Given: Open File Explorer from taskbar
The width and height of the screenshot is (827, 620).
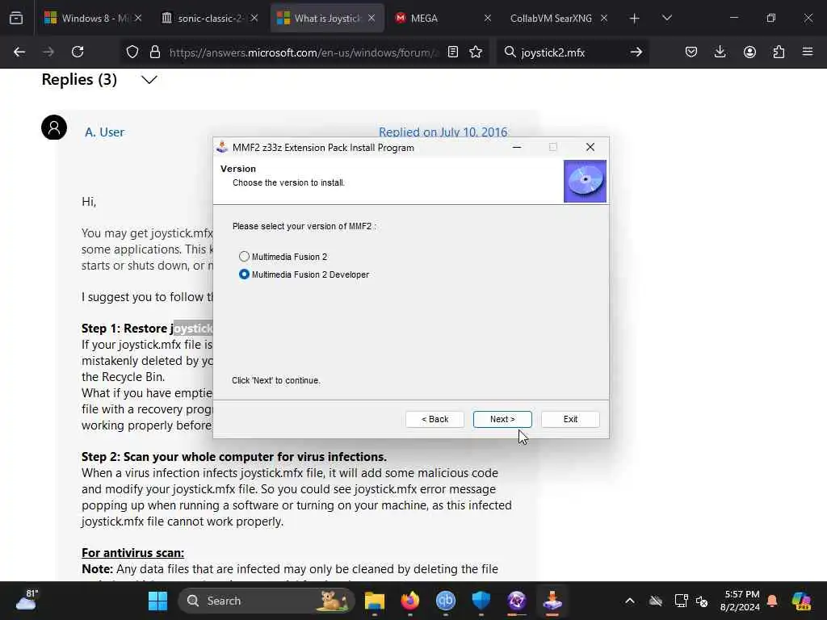Looking at the screenshot, I should pyautogui.click(x=375, y=601).
